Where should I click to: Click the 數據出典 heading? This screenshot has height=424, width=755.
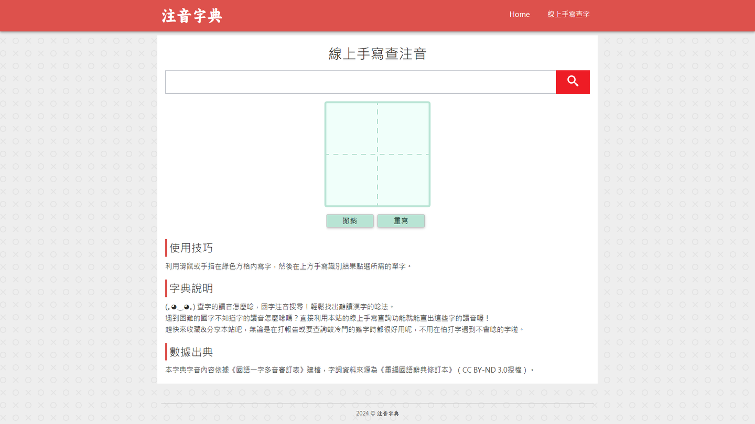point(191,352)
